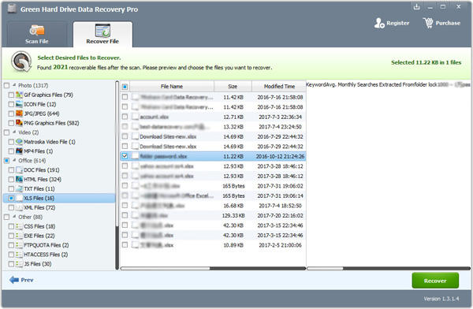Uncheck the selected 11.22 KB file checkbox
This screenshot has height=309, width=473.
click(125, 156)
